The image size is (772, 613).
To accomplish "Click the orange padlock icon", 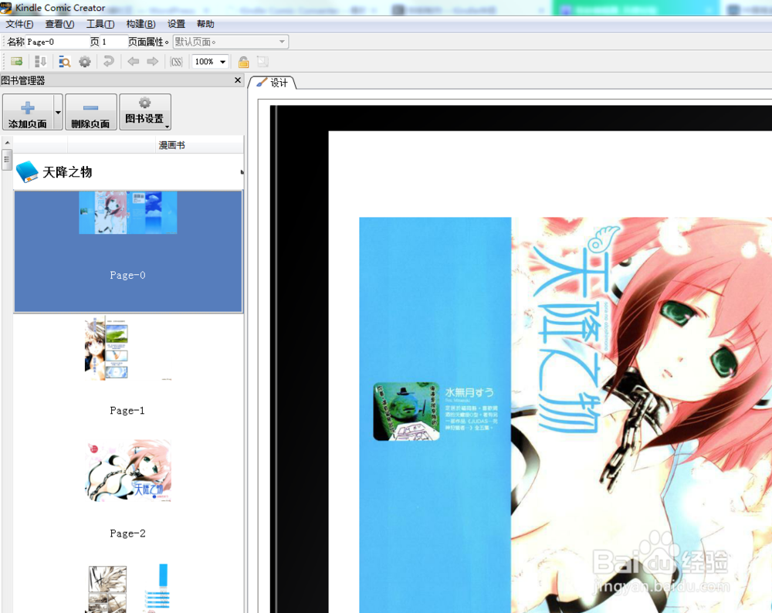I will coord(243,62).
